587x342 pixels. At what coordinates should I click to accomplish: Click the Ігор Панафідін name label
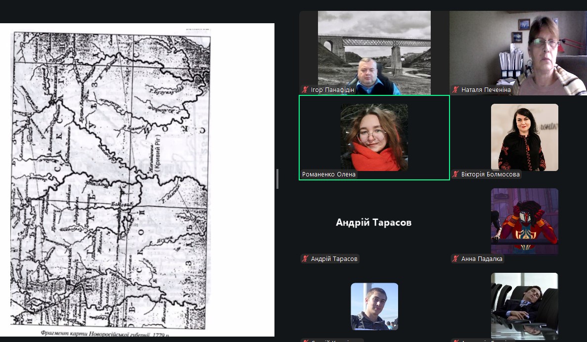[332, 90]
